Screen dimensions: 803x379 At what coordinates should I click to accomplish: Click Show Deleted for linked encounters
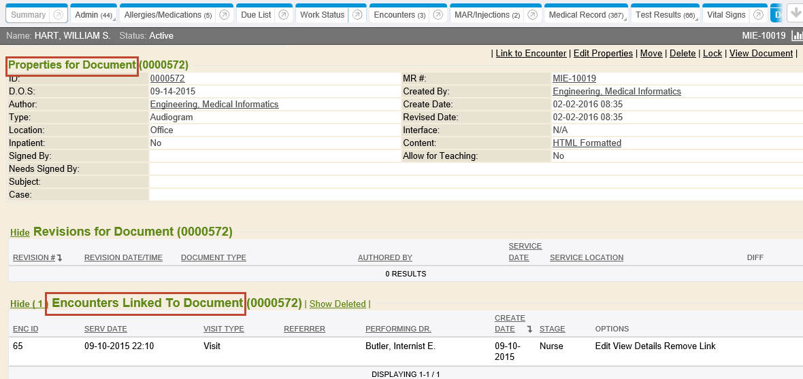pyautogui.click(x=338, y=304)
